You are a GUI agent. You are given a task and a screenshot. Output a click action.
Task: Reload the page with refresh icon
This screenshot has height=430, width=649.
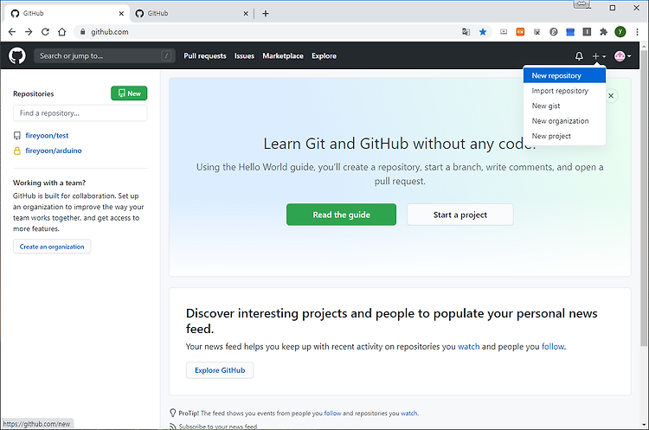[x=45, y=32]
